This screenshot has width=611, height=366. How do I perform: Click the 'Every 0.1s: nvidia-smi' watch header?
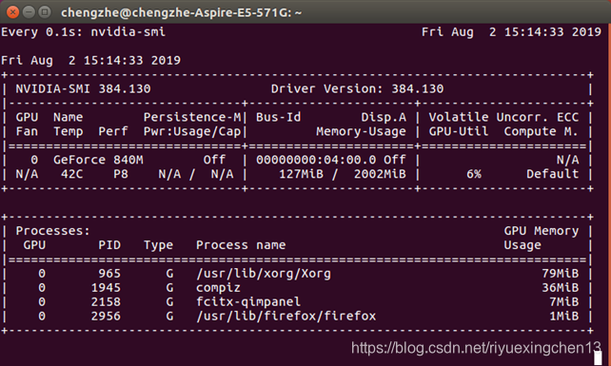click(x=84, y=32)
